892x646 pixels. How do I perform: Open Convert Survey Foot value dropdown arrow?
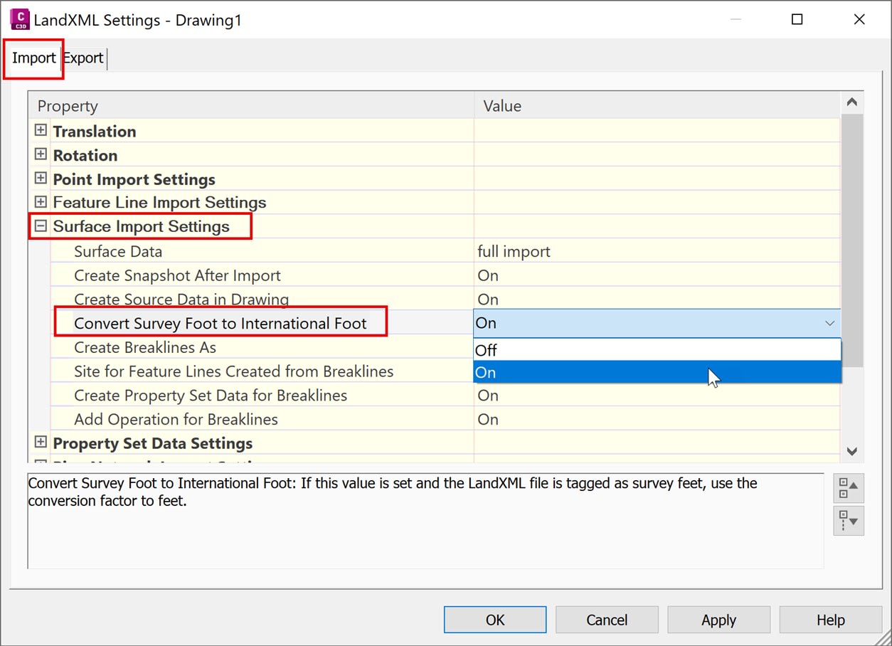(x=829, y=323)
